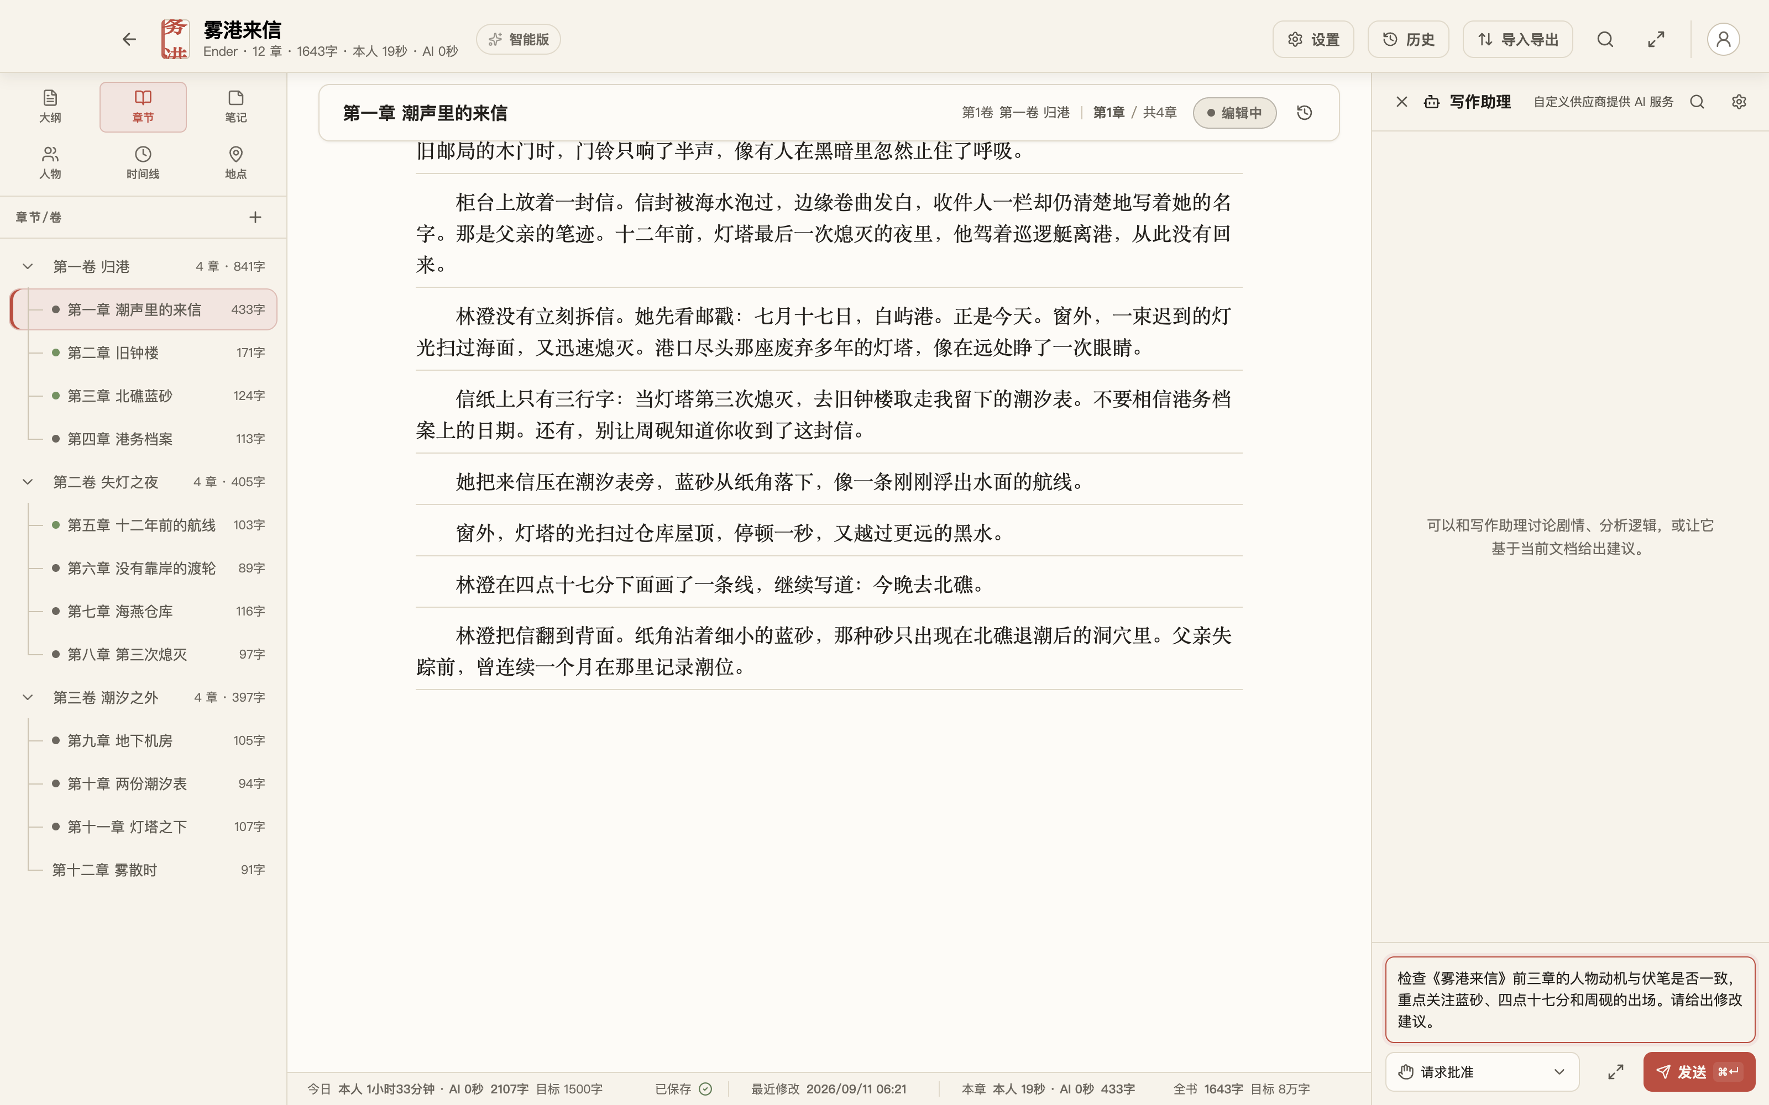Search within the writing assistant panel
The width and height of the screenshot is (1769, 1105).
[1697, 102]
